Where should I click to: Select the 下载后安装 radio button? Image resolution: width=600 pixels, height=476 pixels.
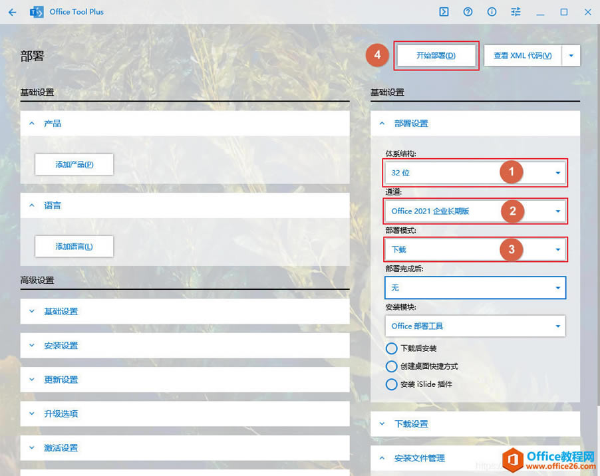pos(392,348)
